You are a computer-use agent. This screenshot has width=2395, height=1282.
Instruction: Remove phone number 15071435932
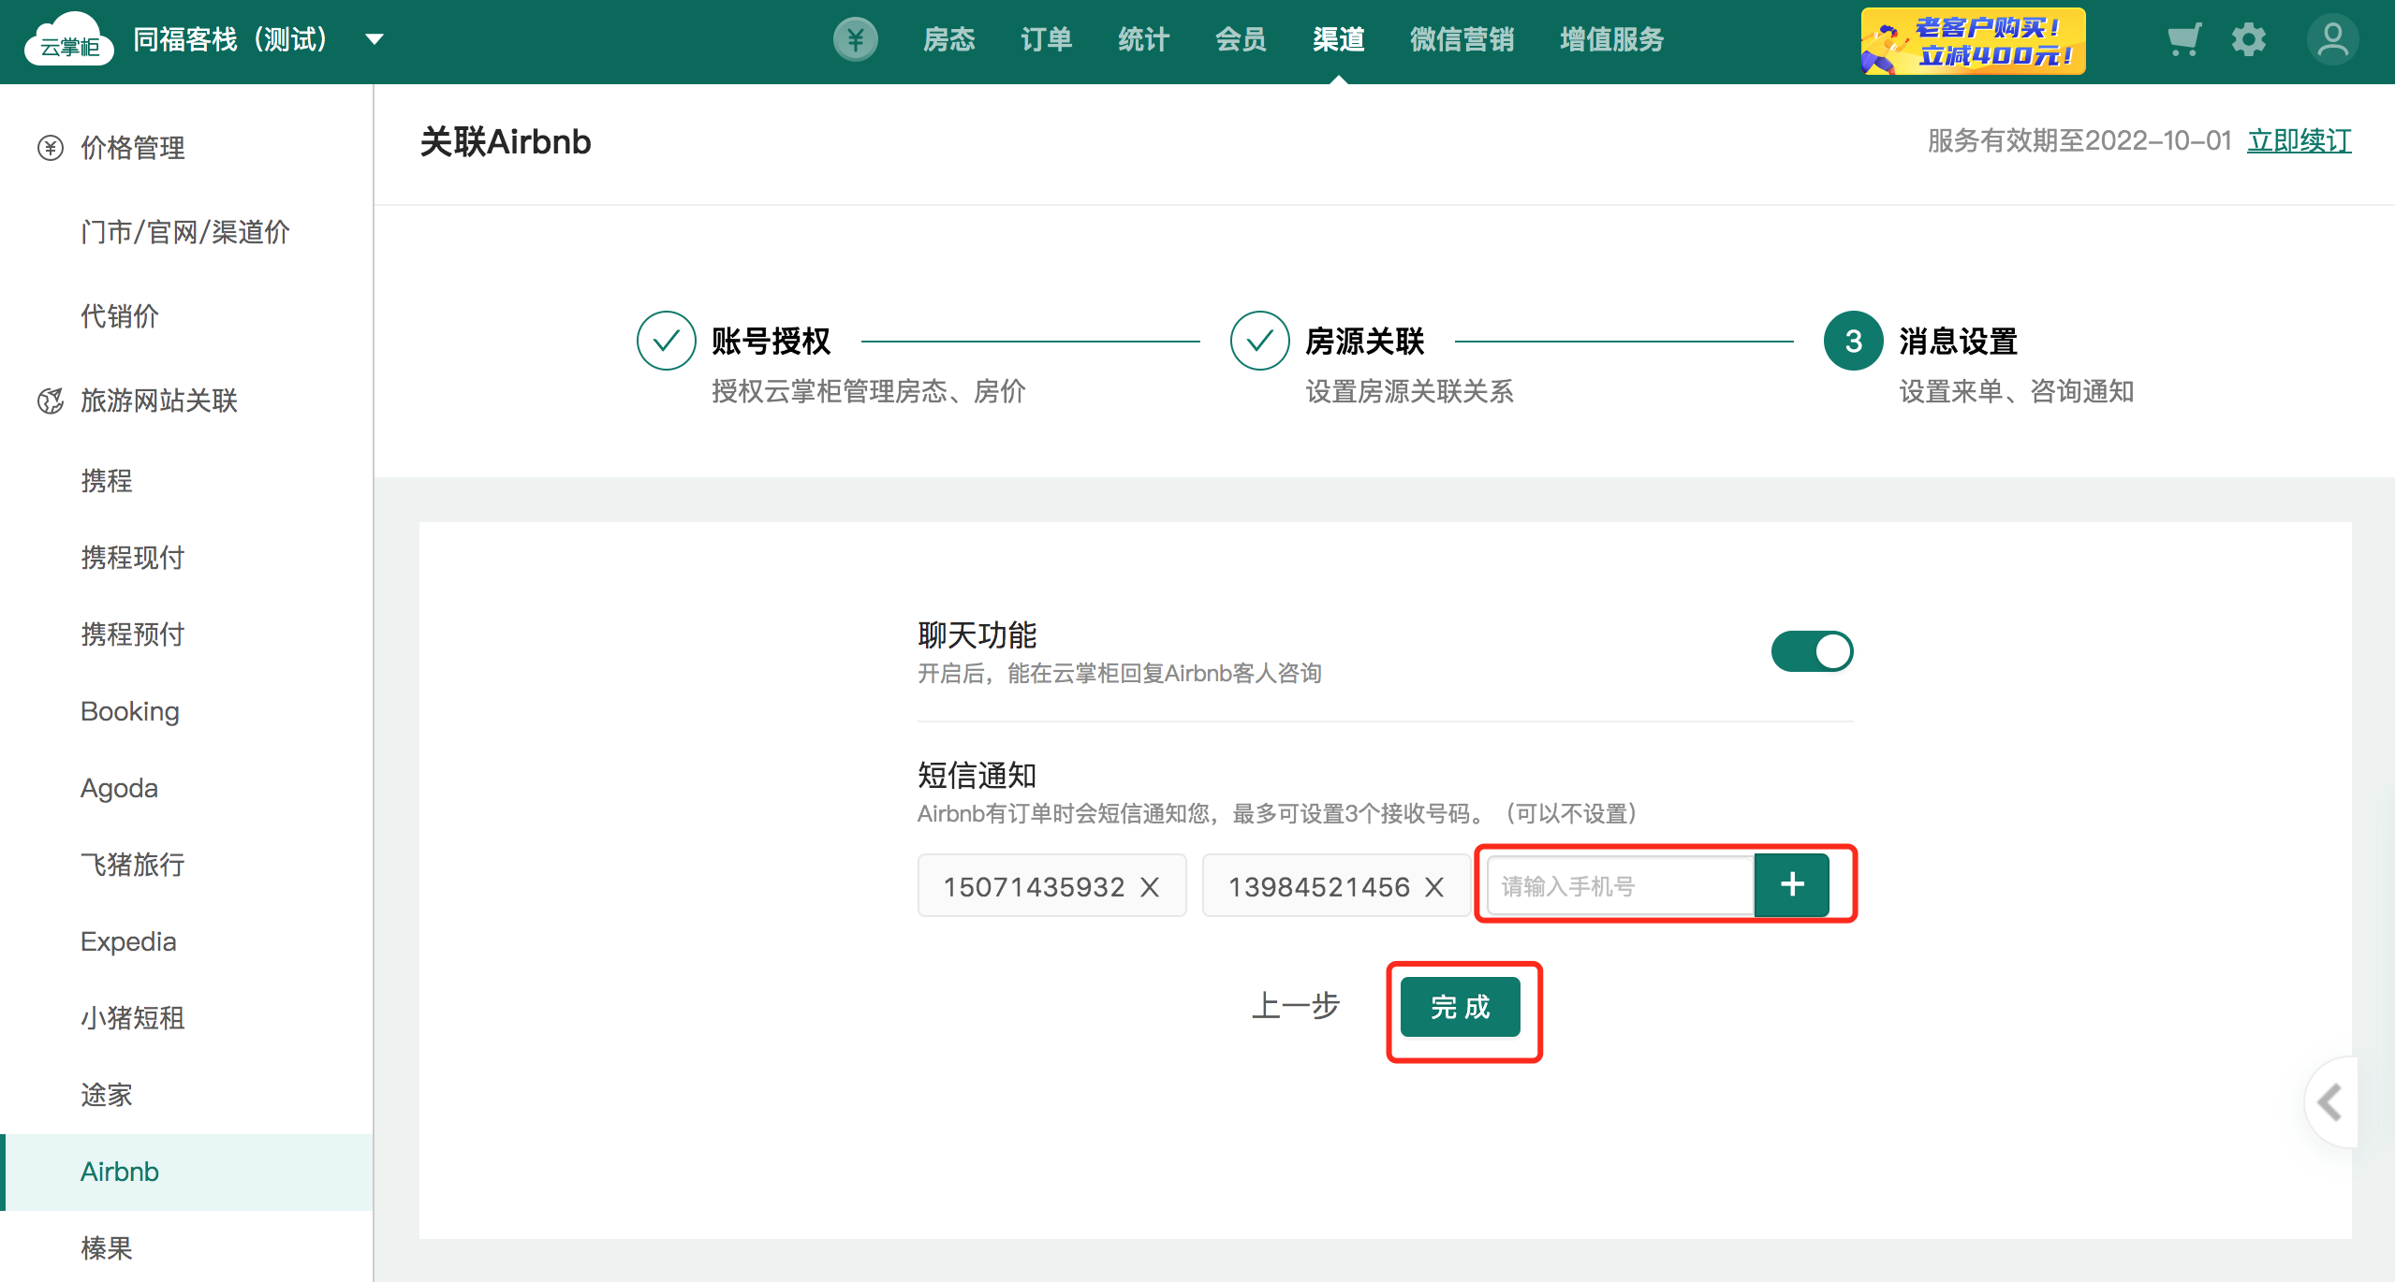pos(1150,887)
